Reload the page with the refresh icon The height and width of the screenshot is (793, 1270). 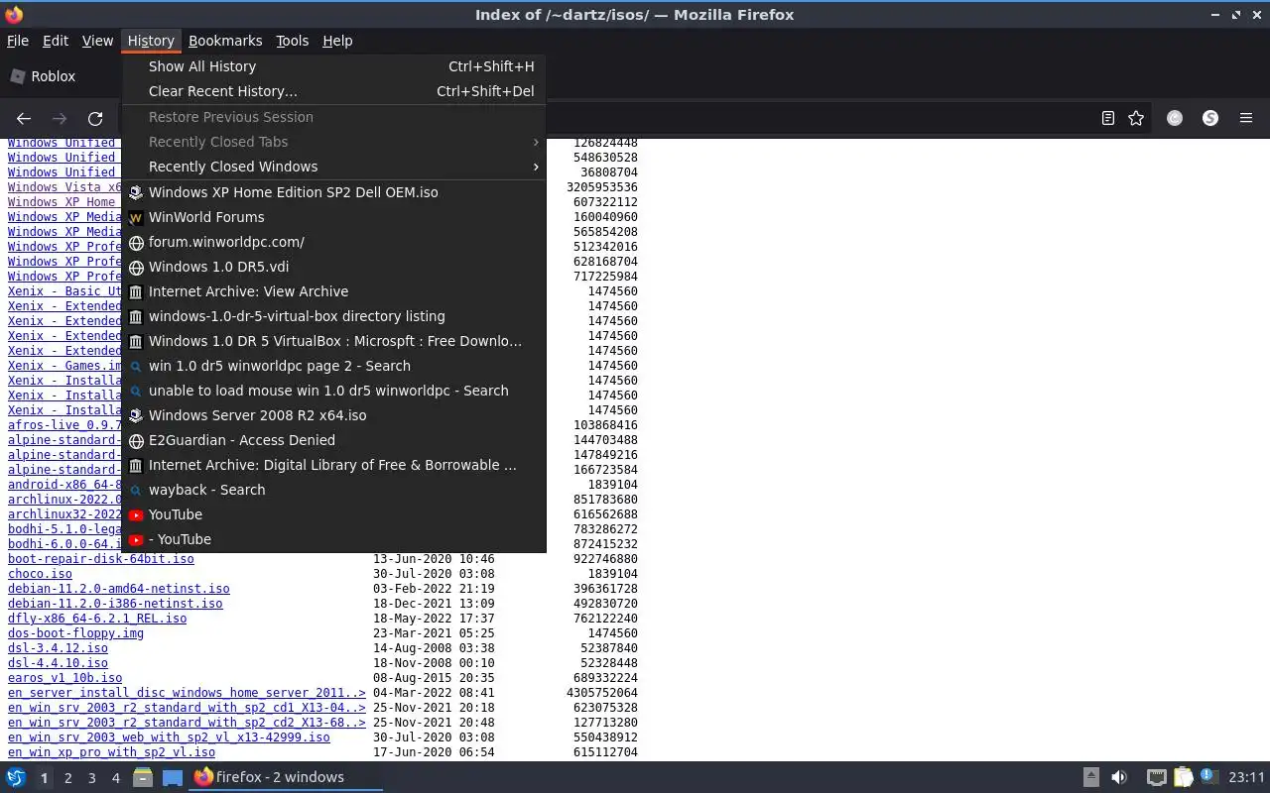tap(95, 118)
